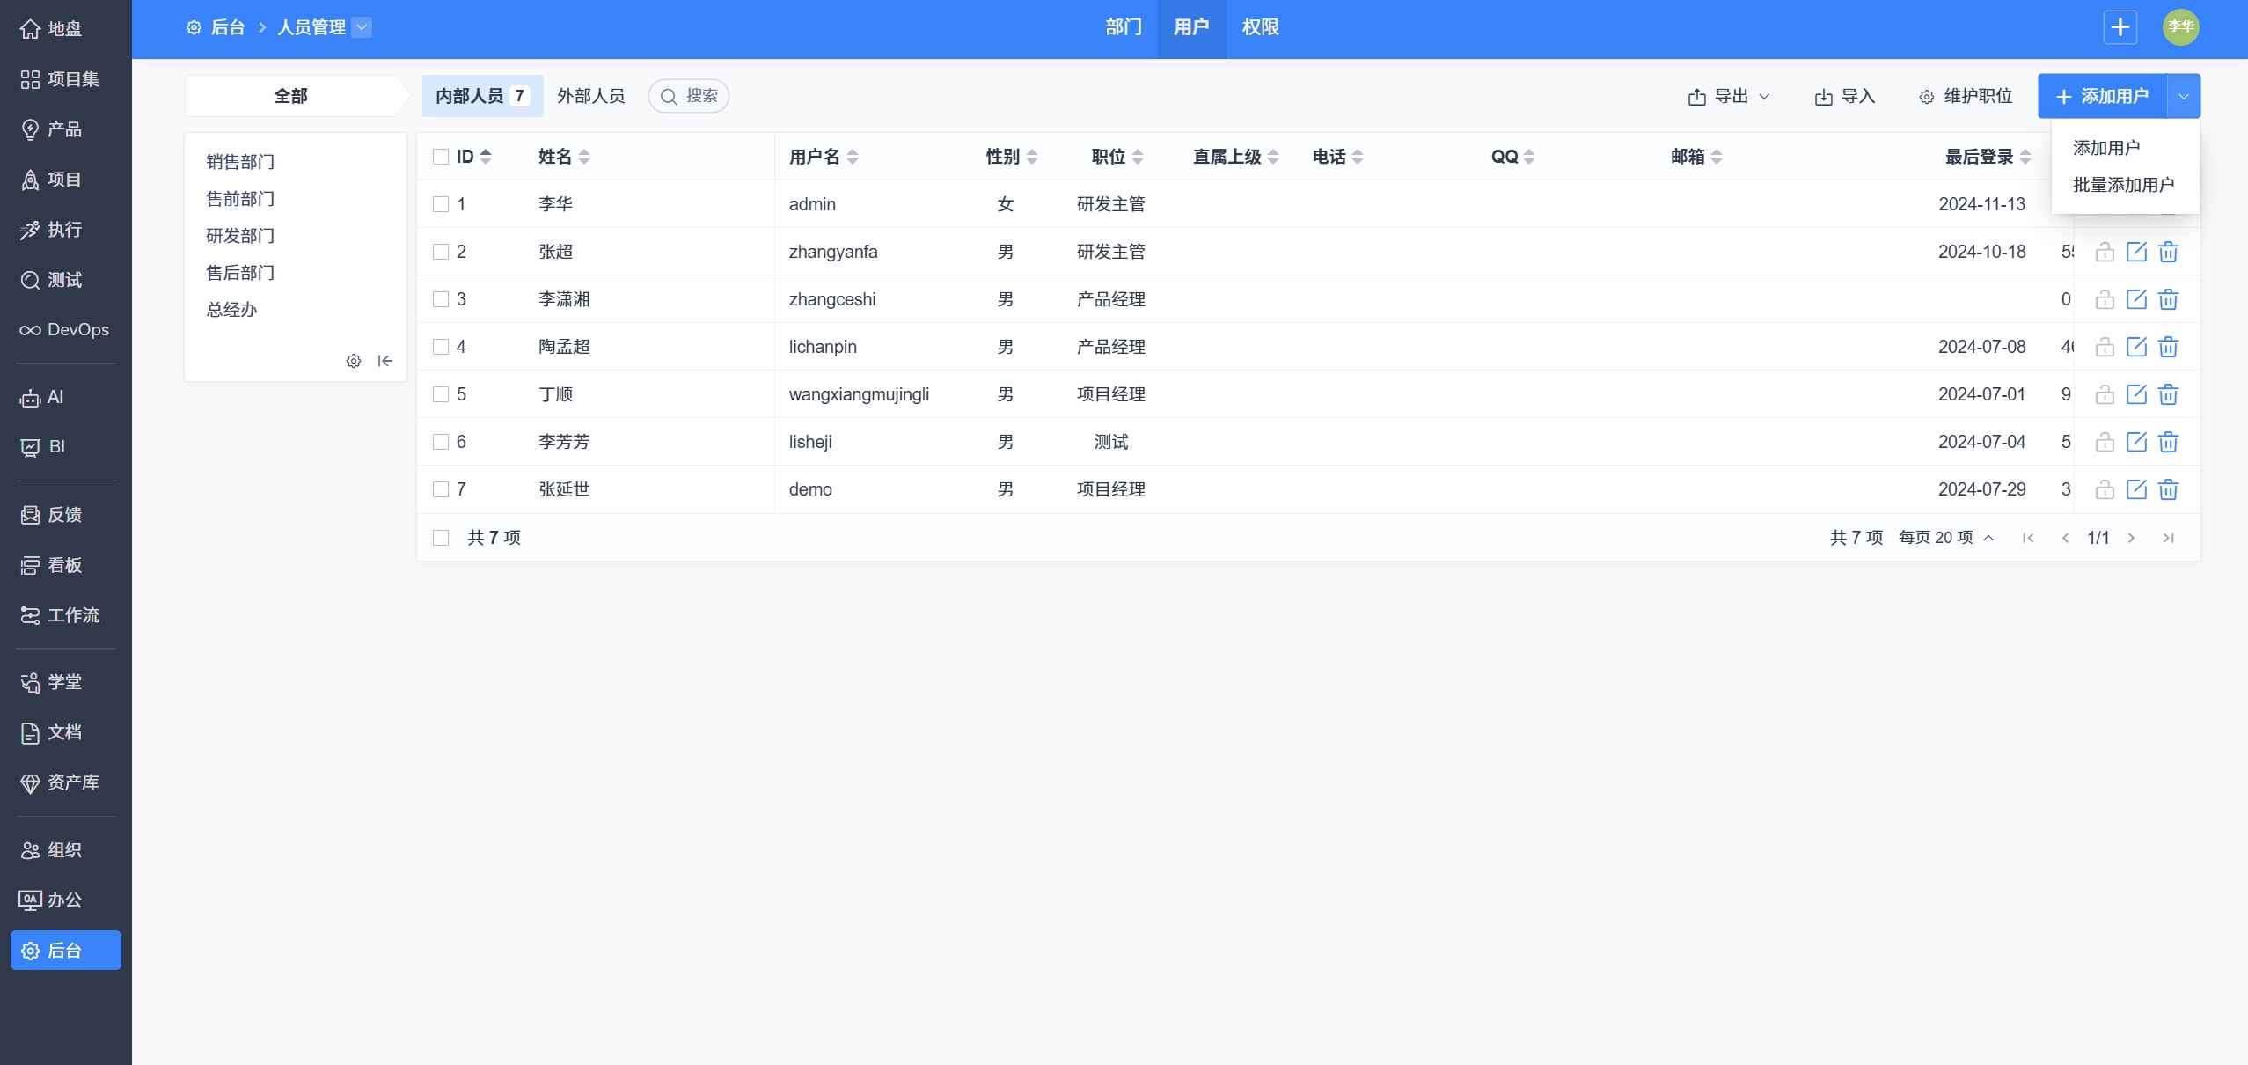Tick the checkbox for row 7 张延世

tap(441, 489)
